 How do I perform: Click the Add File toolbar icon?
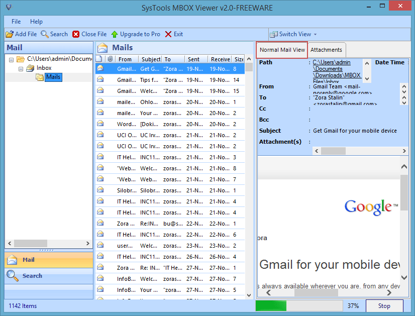[10, 34]
